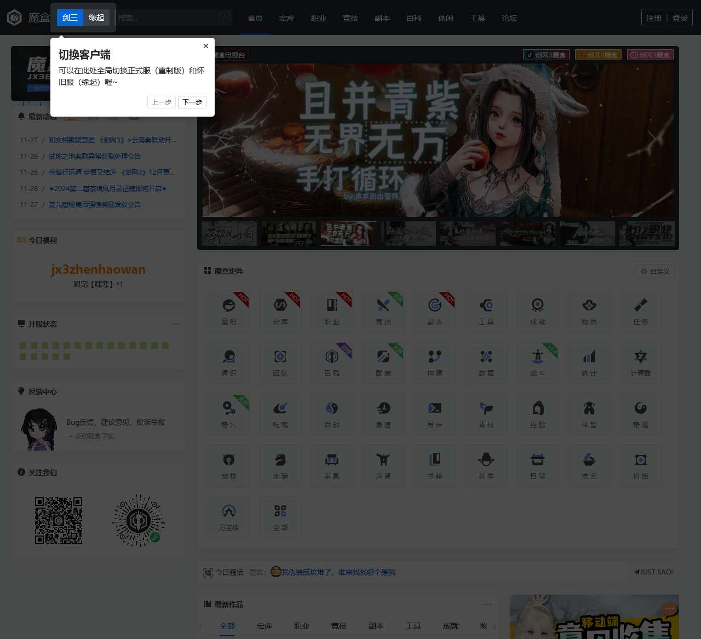701x639 pixels.
Task: Select the first carousel thumbnail 茶馆风月录
Action: click(x=229, y=233)
